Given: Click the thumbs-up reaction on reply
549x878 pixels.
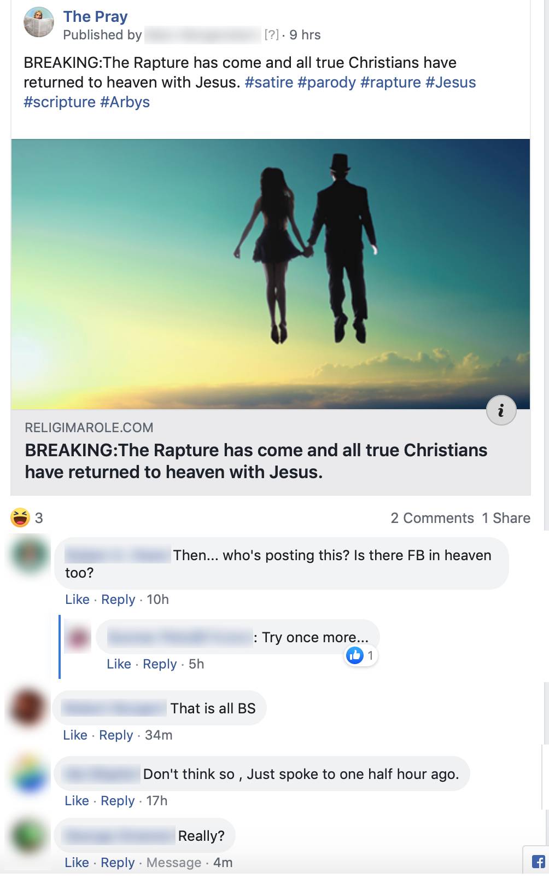Looking at the screenshot, I should coord(355,655).
